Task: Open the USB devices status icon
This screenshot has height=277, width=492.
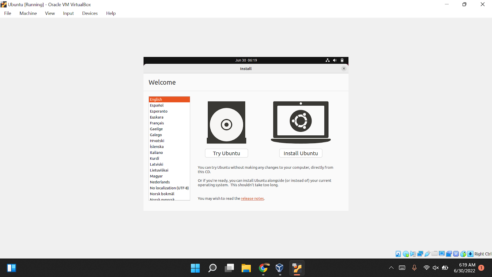Action: point(427,254)
